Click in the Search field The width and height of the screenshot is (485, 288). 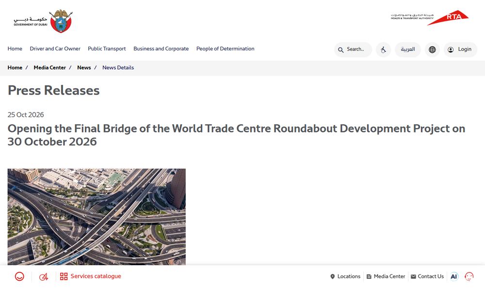353,49
